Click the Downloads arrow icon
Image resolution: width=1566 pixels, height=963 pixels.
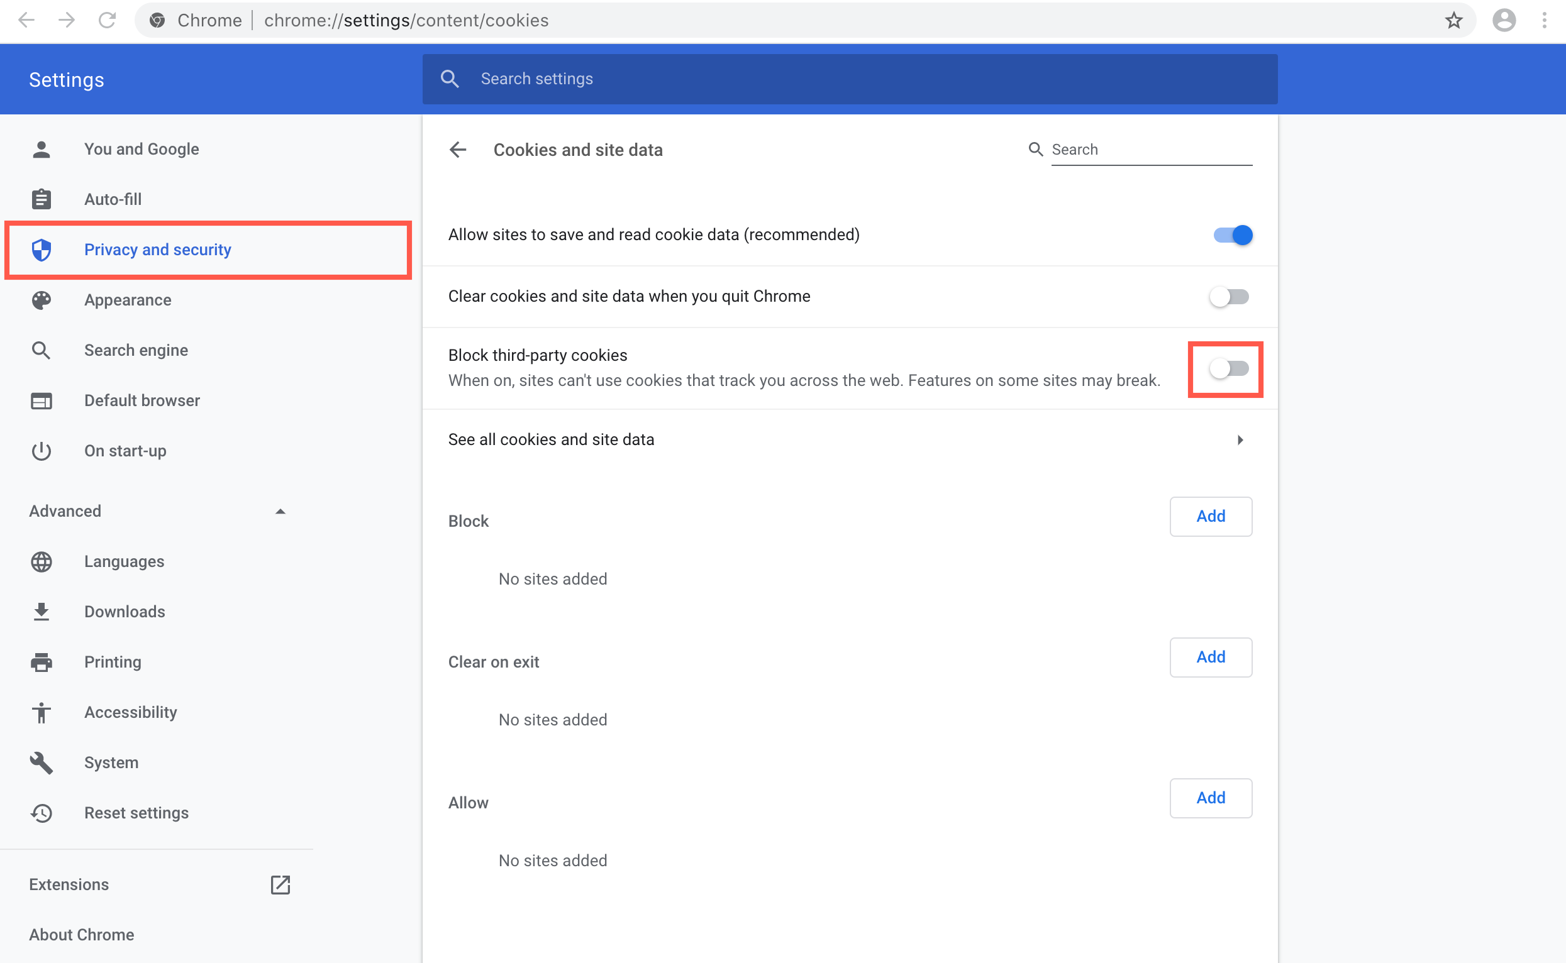pyautogui.click(x=41, y=612)
